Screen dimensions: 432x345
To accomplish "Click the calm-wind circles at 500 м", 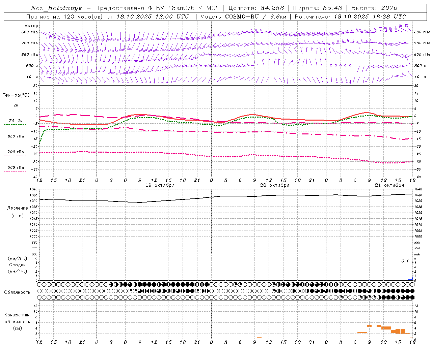I will pyautogui.click(x=341, y=65).
